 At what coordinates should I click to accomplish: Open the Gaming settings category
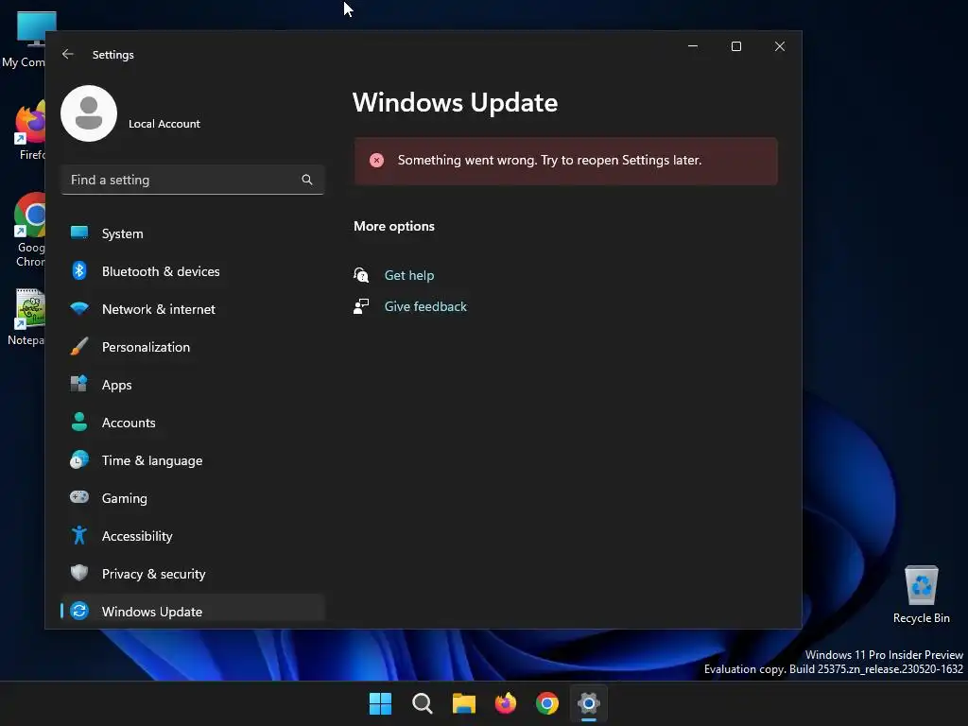tap(193, 498)
